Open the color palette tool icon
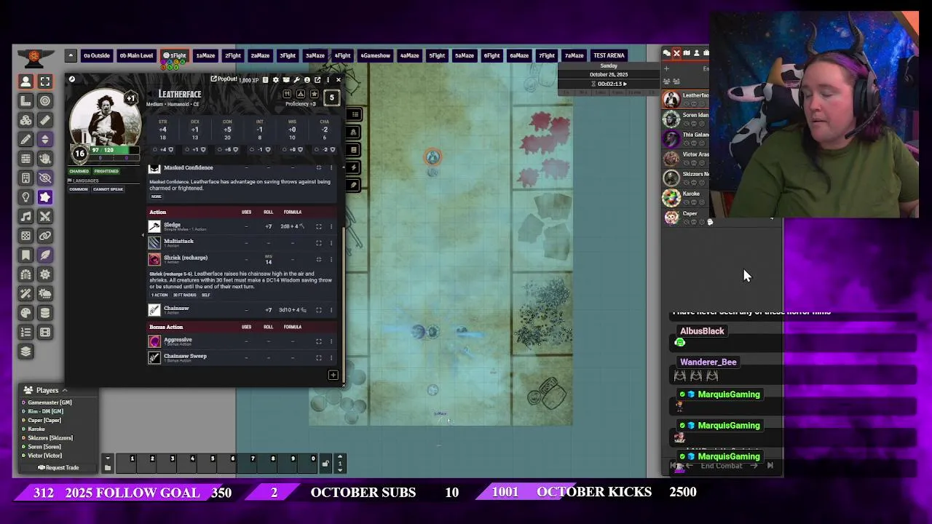 coord(25,313)
